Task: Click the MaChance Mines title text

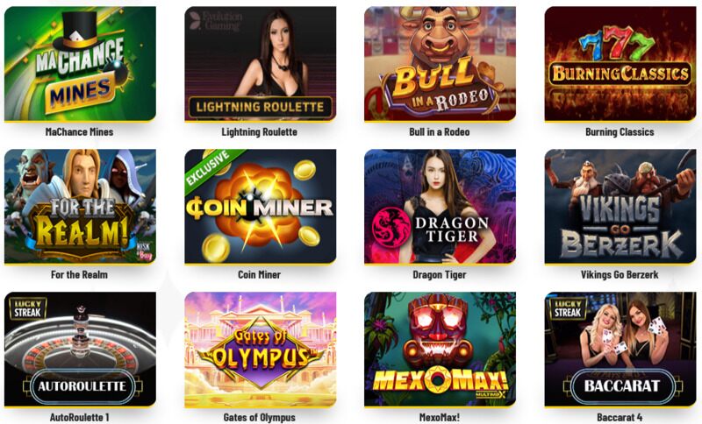Action: [x=79, y=131]
